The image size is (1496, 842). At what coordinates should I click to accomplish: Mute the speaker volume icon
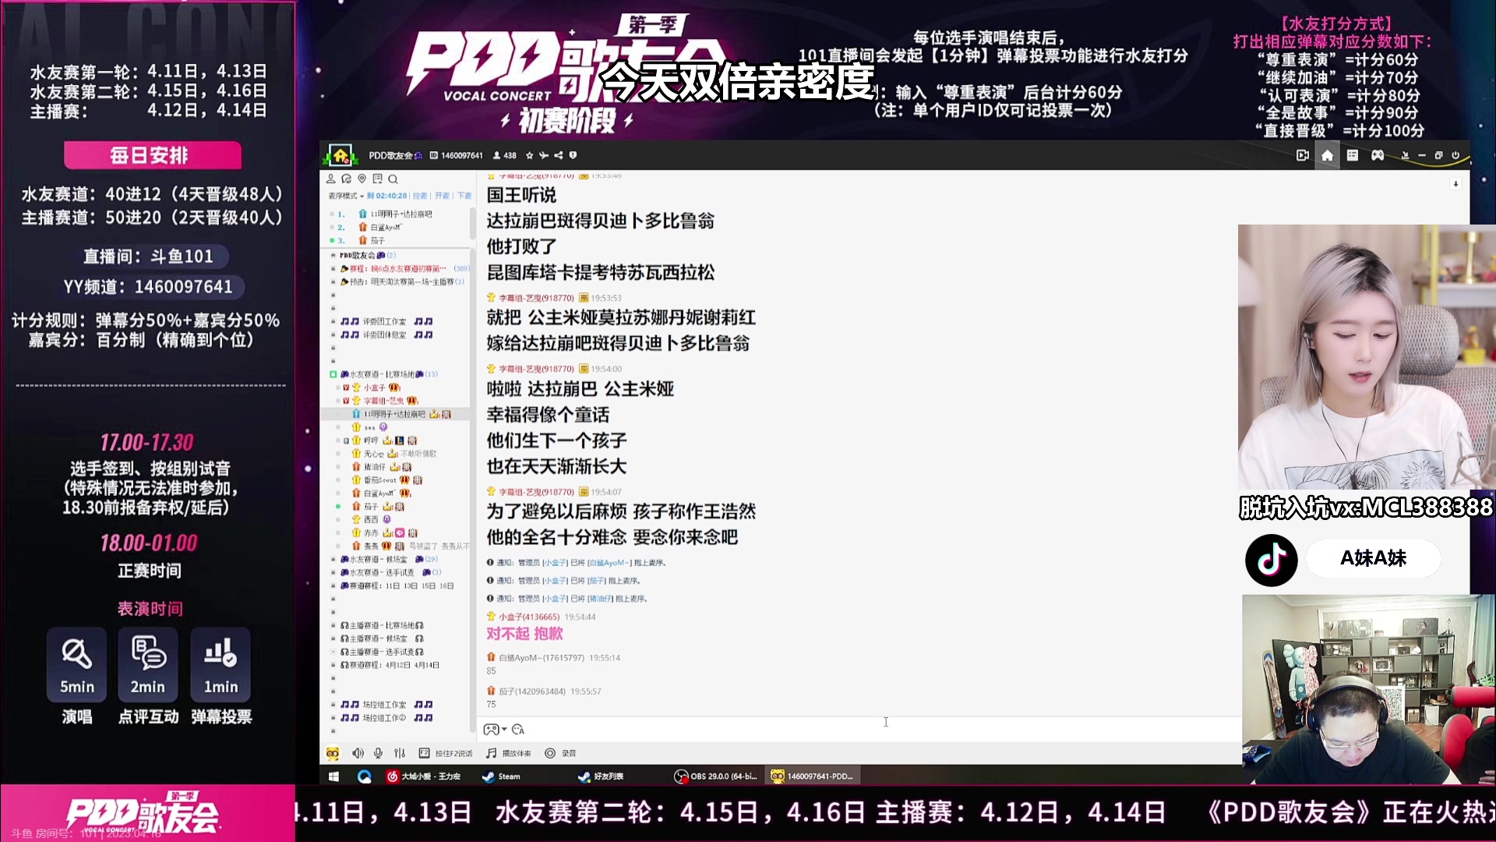tap(358, 753)
